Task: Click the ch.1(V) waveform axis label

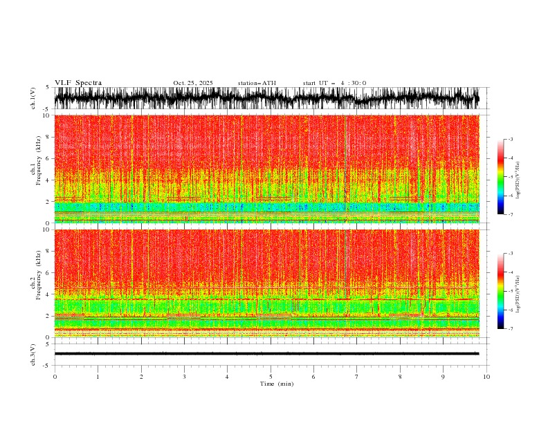Action: coord(33,98)
